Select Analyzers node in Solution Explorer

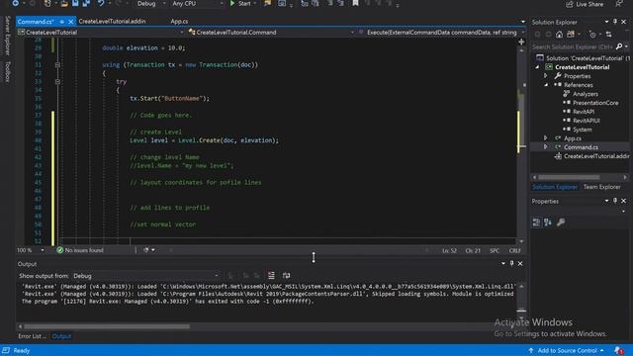click(586, 94)
